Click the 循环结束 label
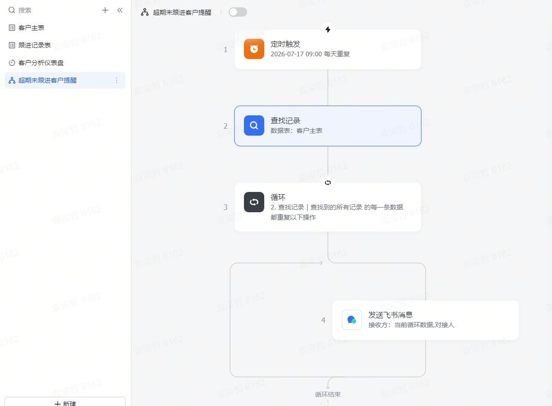552x406 pixels. pyautogui.click(x=328, y=394)
